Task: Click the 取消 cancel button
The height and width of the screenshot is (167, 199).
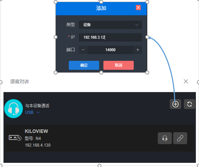Action: (x=118, y=65)
